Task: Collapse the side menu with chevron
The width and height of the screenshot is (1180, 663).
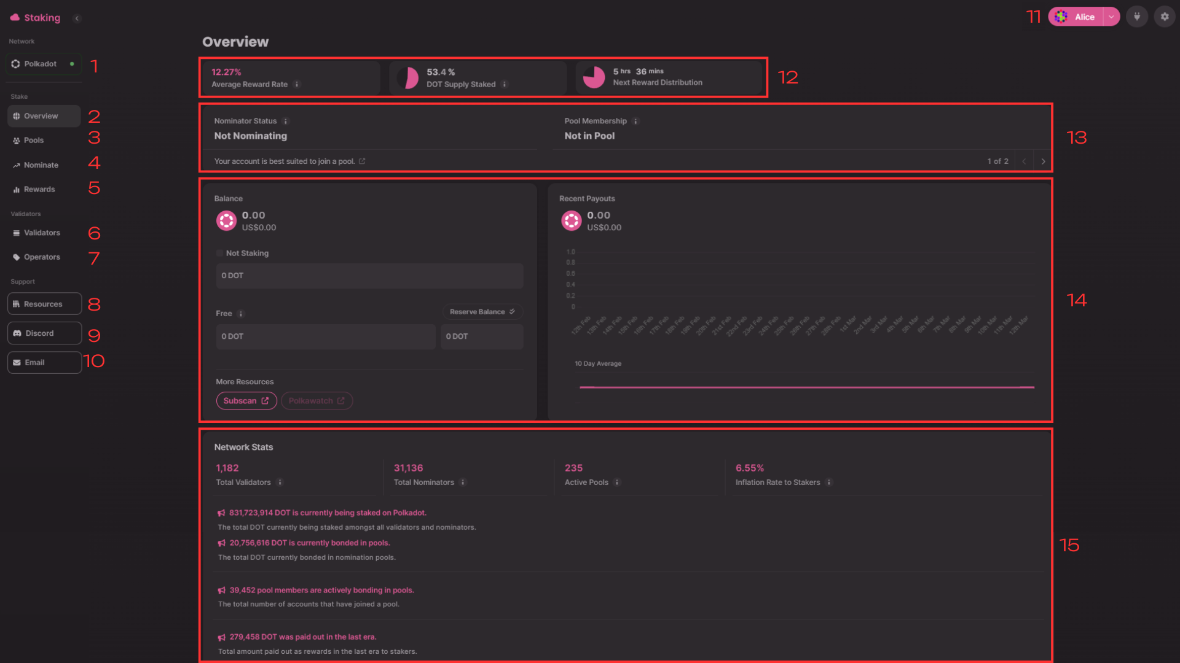Action: (77, 18)
